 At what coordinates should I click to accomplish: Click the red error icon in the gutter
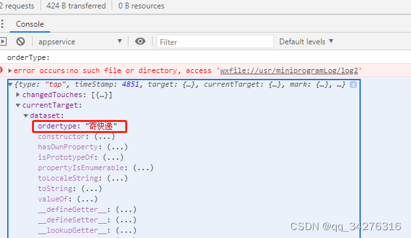[1, 70]
